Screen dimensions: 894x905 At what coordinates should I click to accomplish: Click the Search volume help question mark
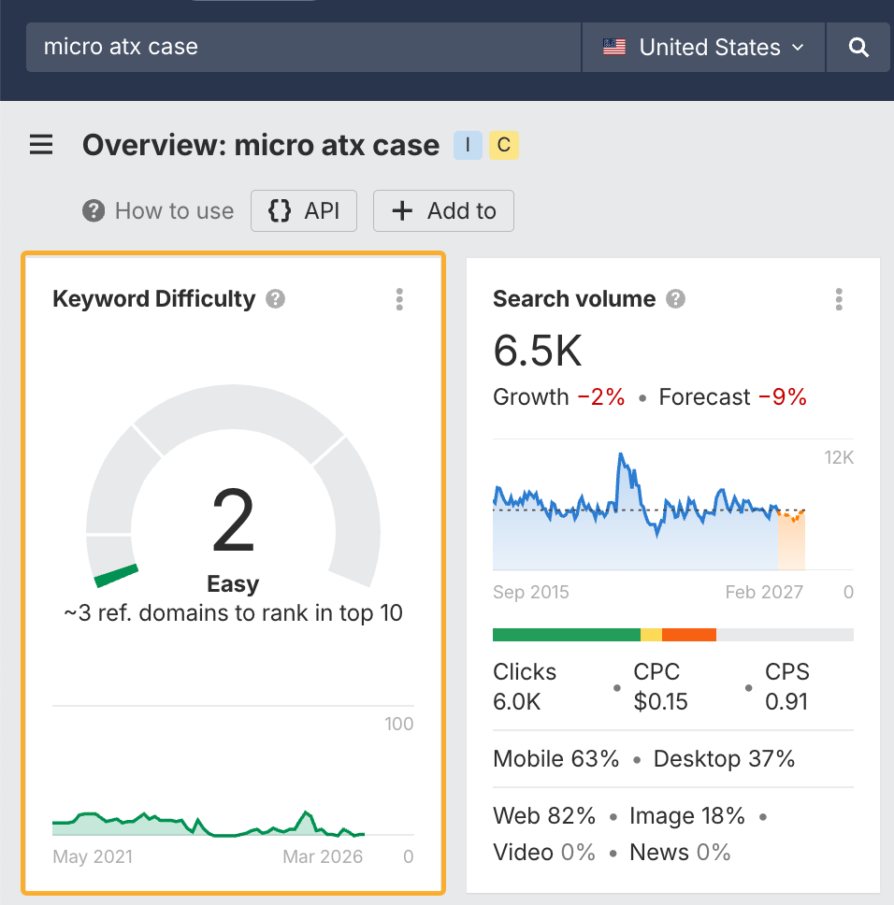tap(674, 299)
